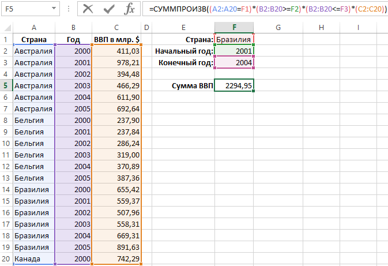Select cell with value 411,03
The width and height of the screenshot is (388, 266).
116,51
